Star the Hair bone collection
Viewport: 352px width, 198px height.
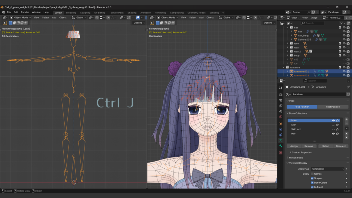pyautogui.click(x=338, y=134)
